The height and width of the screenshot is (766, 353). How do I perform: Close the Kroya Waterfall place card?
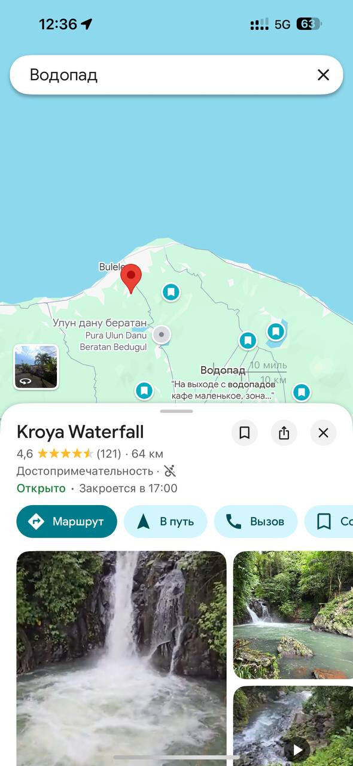coord(324,433)
